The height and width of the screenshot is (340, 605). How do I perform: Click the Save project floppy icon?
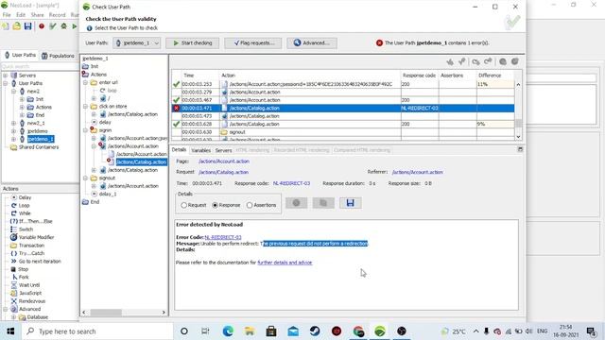pos(27,26)
